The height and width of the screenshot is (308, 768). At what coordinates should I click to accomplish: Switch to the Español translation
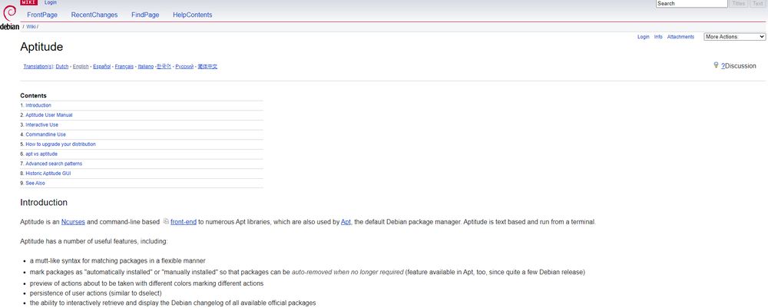point(102,67)
